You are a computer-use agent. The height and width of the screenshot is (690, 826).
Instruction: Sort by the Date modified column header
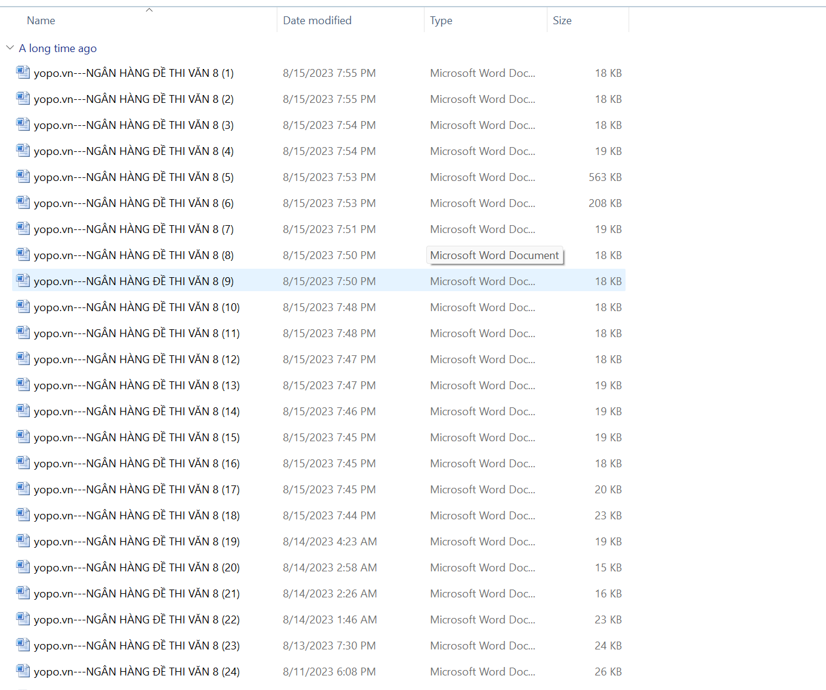point(317,21)
